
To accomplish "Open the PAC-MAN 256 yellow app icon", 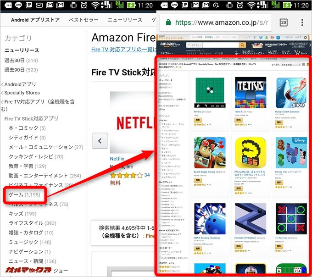I will (x=251, y=153).
